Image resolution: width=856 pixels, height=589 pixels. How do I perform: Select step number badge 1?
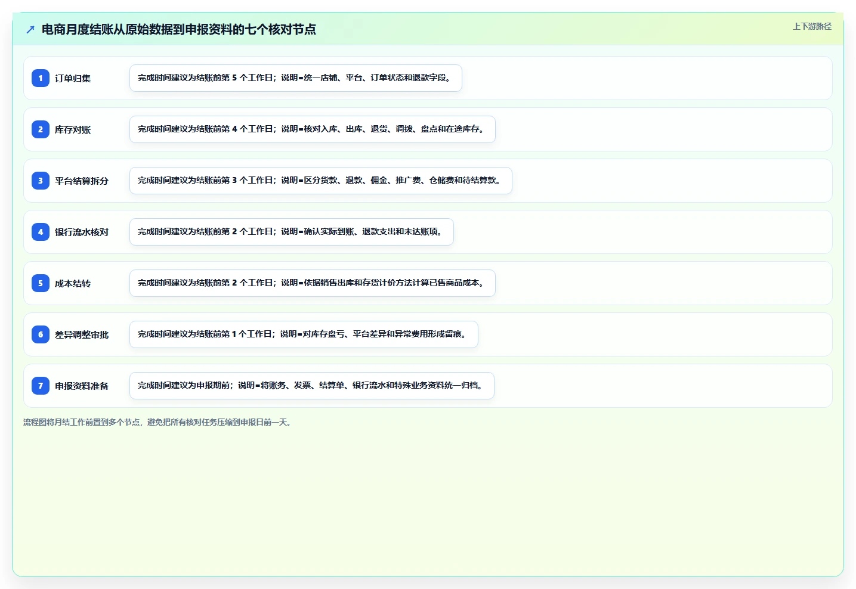41,78
